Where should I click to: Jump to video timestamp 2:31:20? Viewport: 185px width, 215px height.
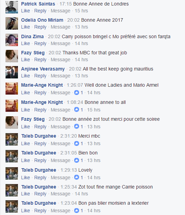pos(68,136)
